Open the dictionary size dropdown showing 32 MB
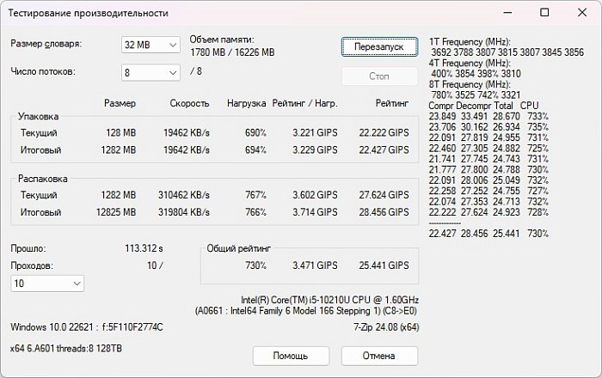Image resolution: width=602 pixels, height=378 pixels. point(150,45)
